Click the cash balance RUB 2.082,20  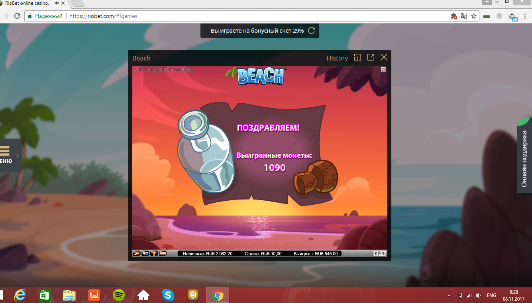208,254
